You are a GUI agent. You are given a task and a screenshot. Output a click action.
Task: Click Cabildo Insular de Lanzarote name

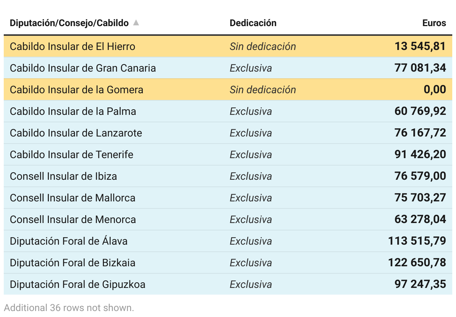[76, 133]
